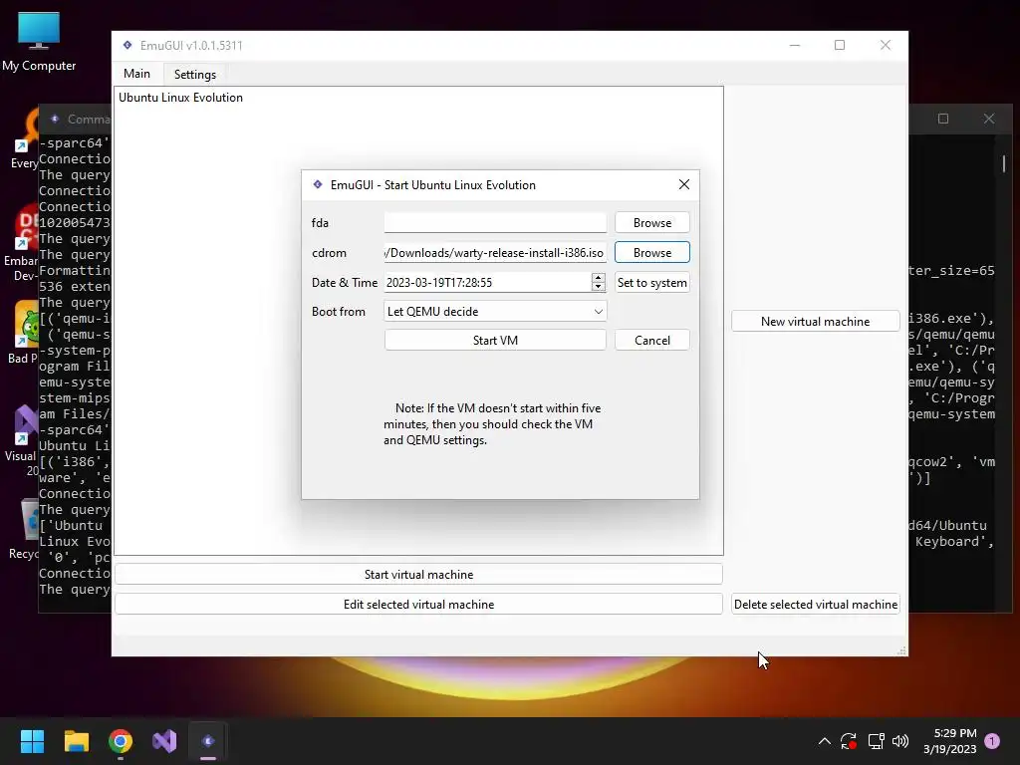Select the Visual Studio desktop shortcut

click(x=22, y=439)
